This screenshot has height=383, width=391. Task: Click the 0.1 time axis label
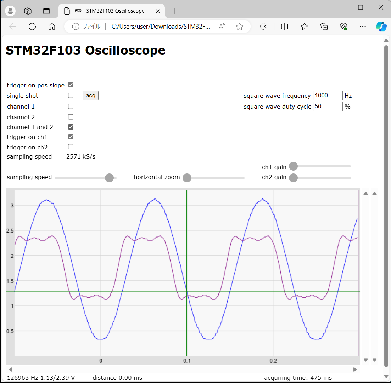click(187, 361)
